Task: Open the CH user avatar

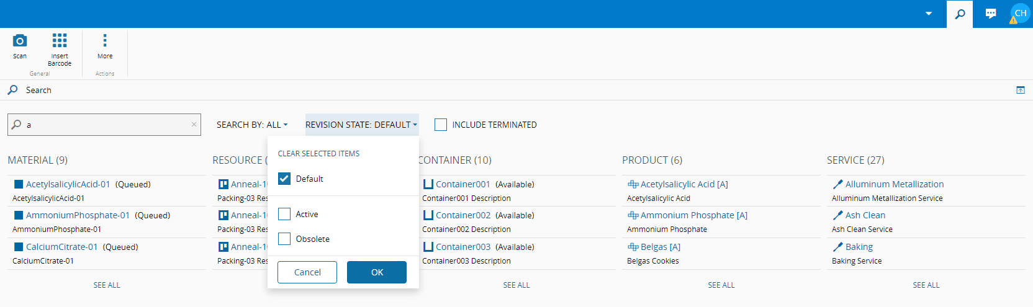Action: tap(1020, 13)
